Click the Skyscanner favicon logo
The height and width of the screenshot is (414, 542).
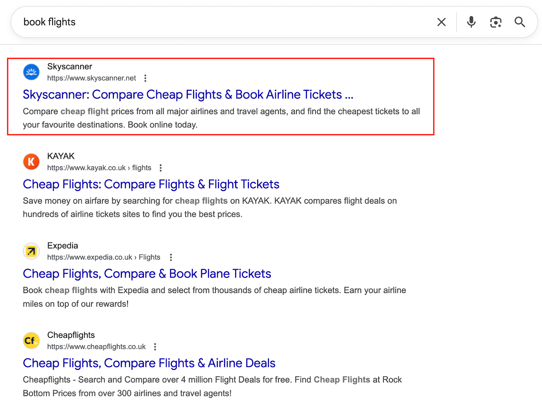(31, 72)
